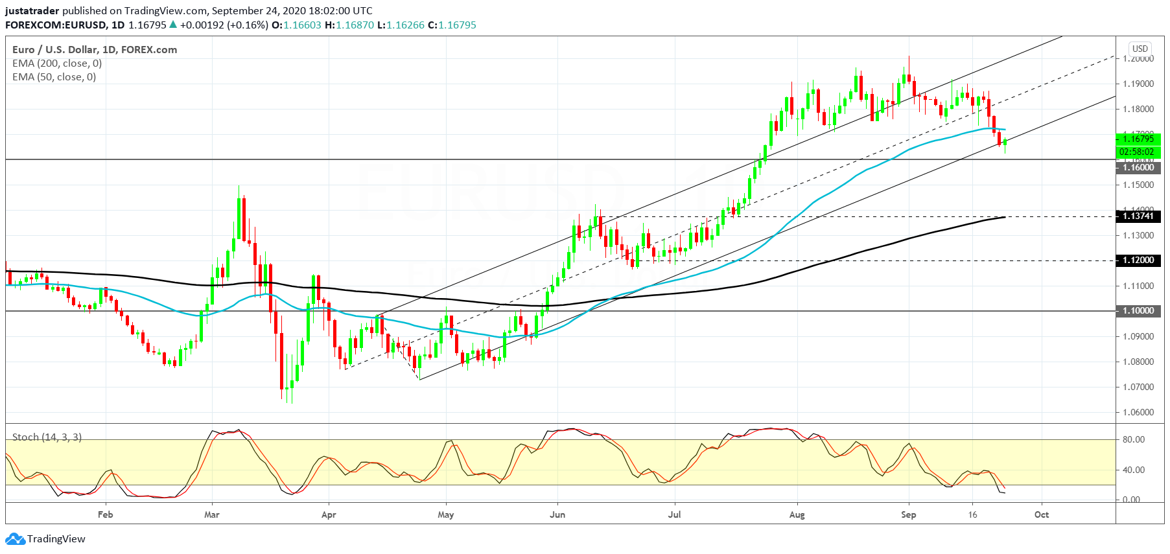Click the 1.15000 price scale value
Image resolution: width=1170 pixels, height=554 pixels.
tap(1138, 185)
